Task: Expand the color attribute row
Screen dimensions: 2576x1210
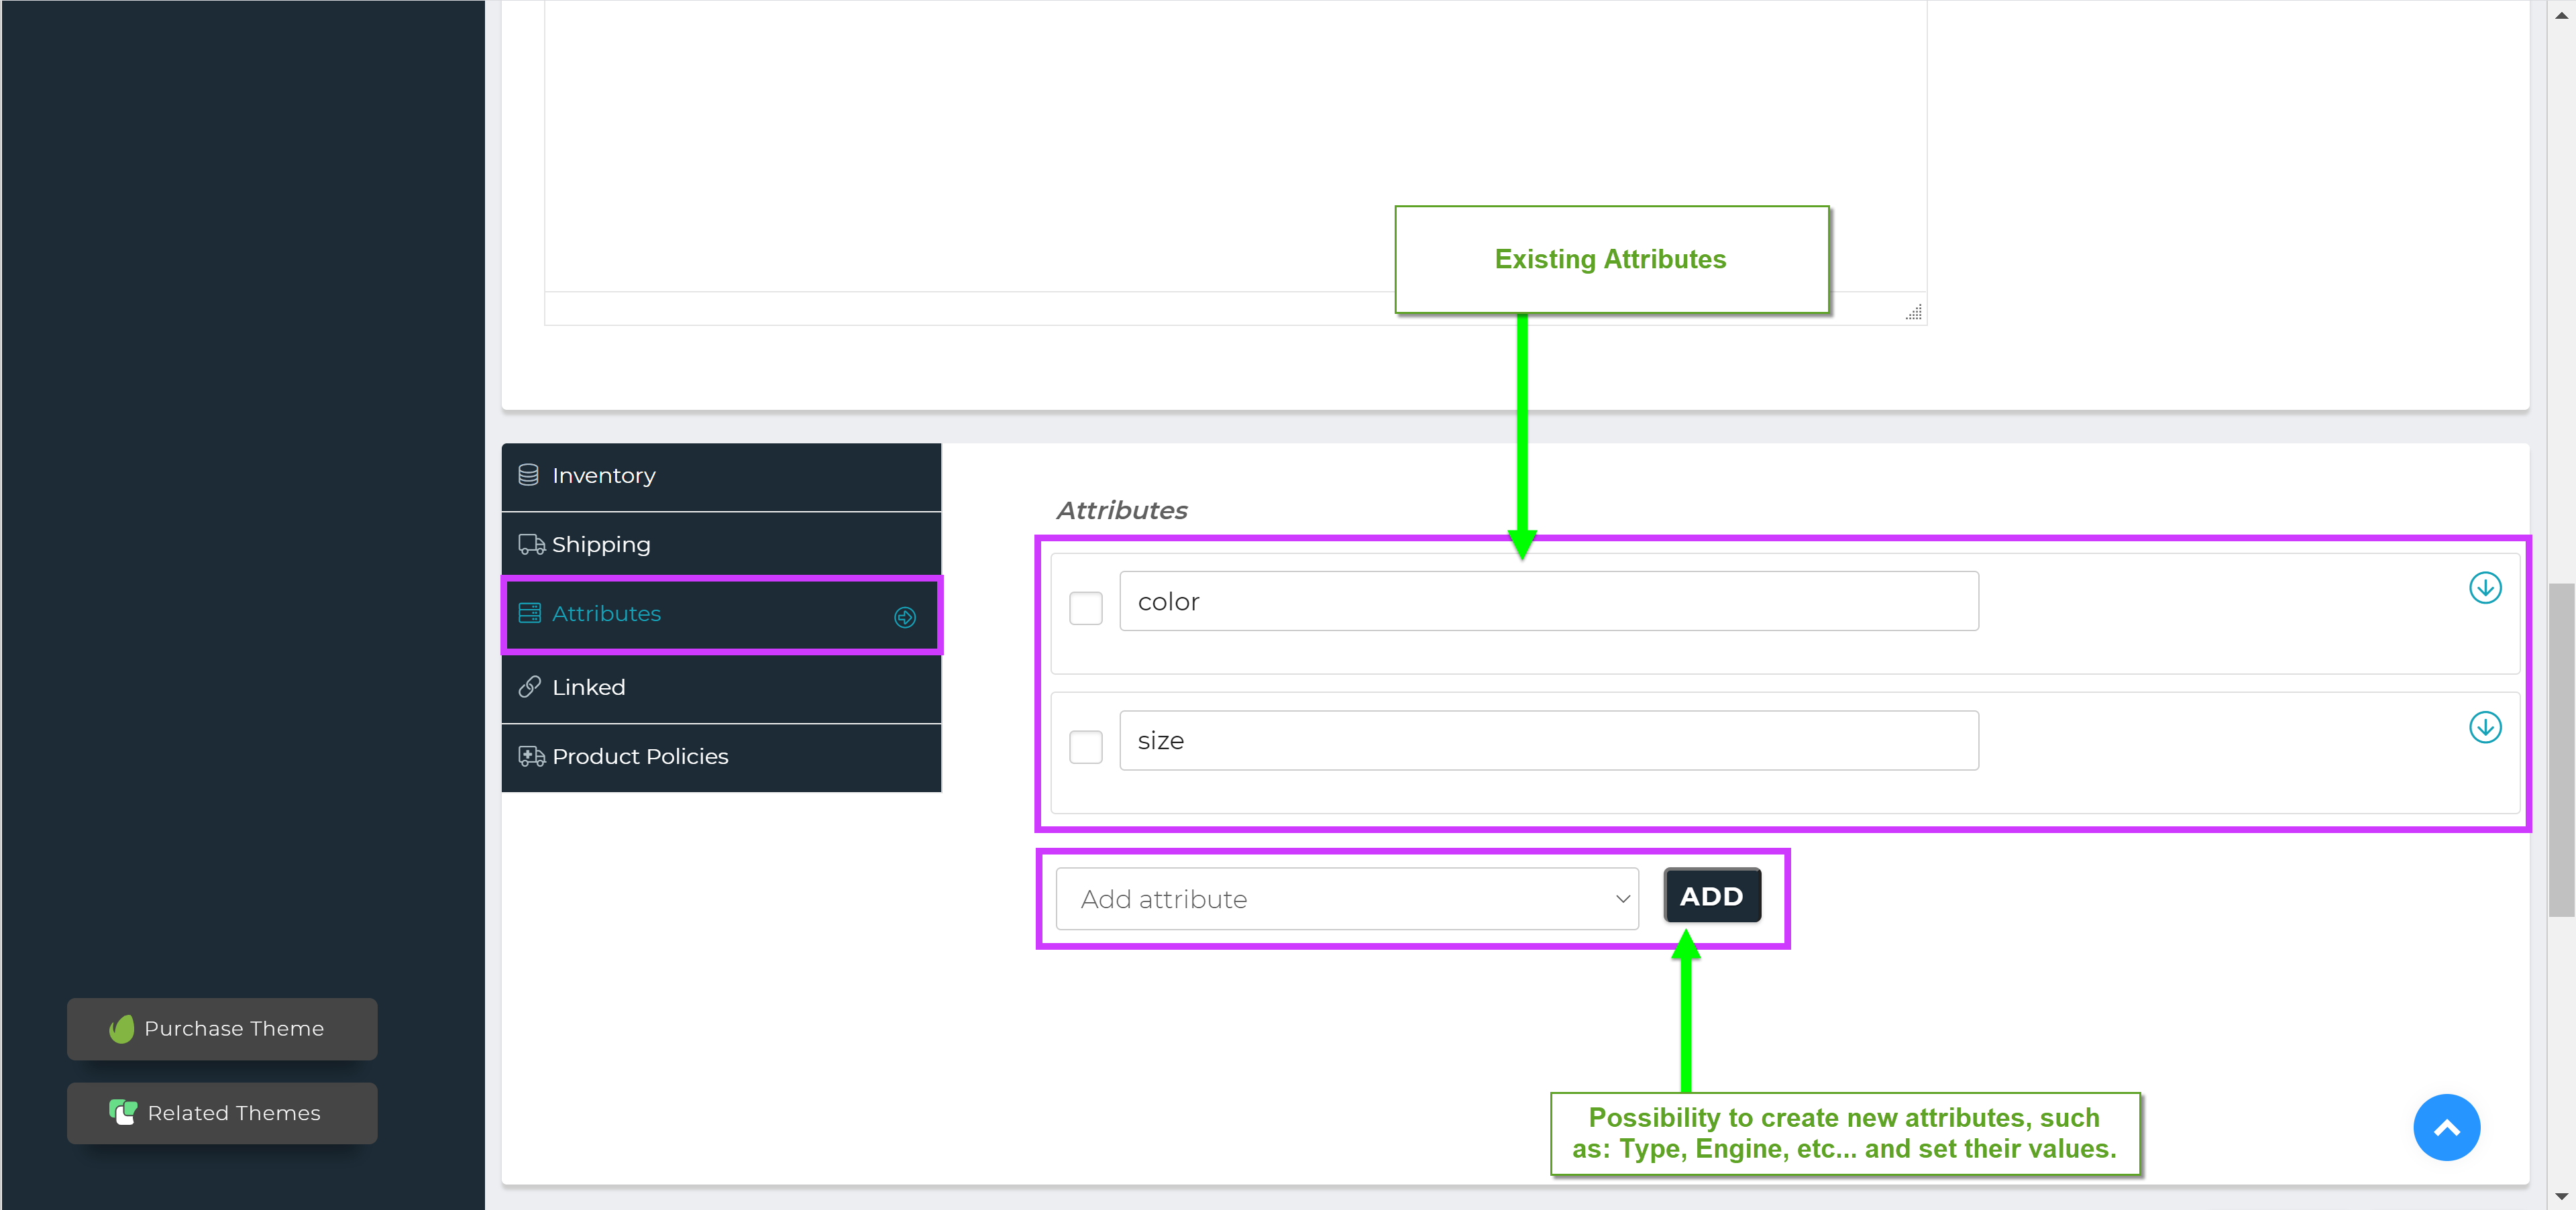Action: (2485, 587)
